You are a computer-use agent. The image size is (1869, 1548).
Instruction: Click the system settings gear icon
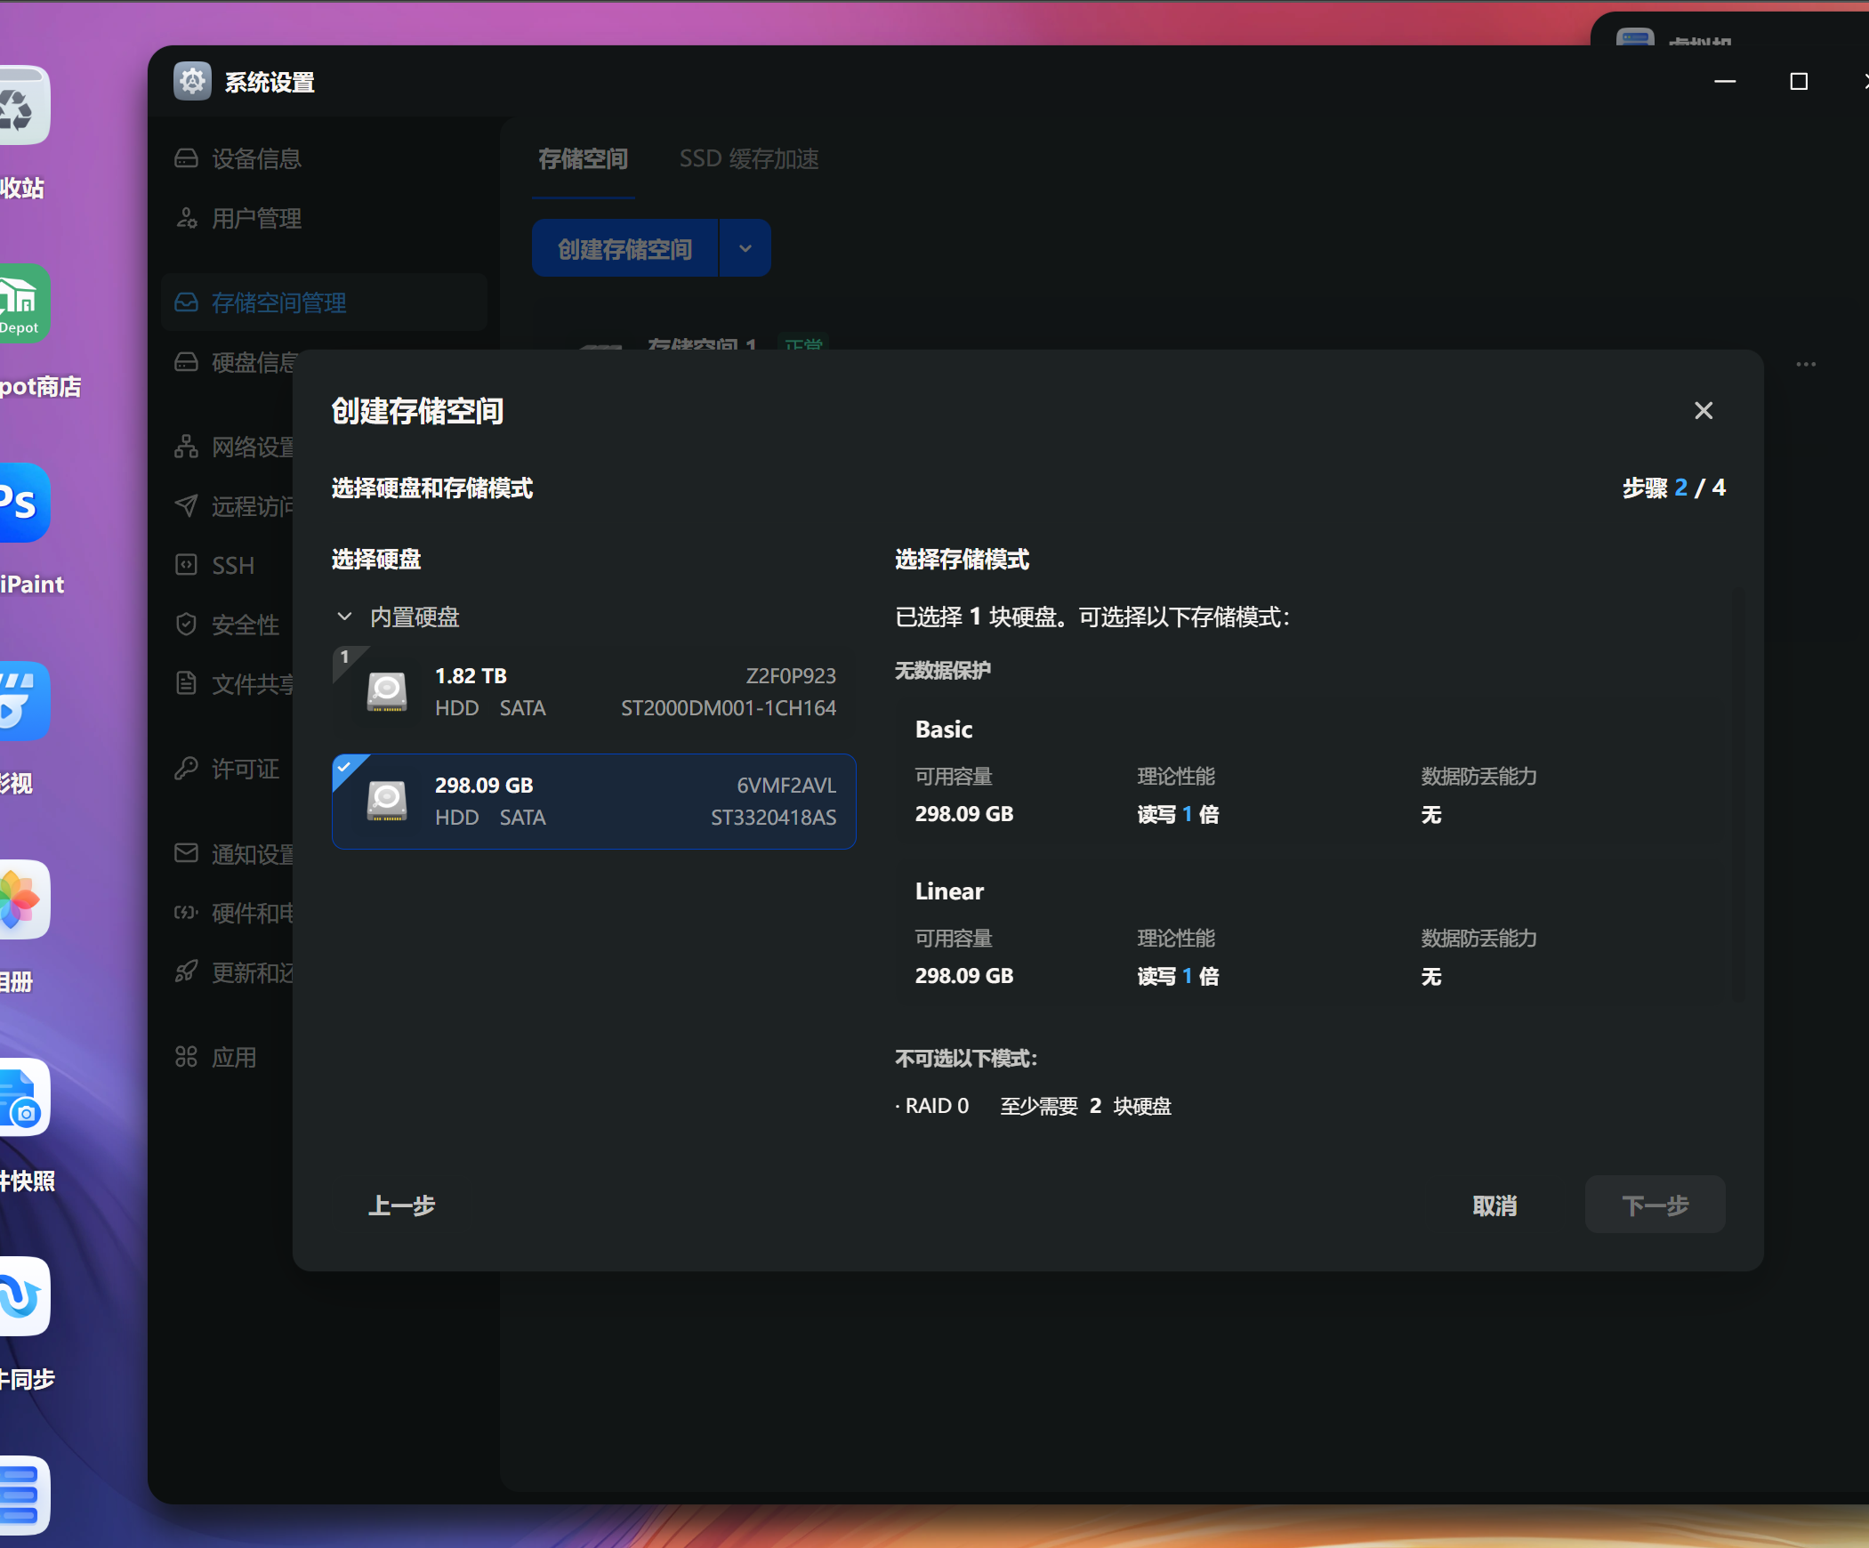[x=192, y=82]
